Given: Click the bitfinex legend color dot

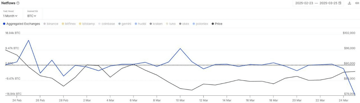Looking at the screenshot, I should 63,24.
